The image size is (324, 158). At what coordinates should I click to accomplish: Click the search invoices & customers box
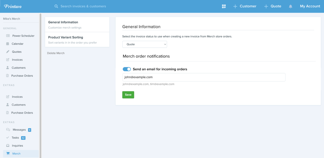(x=83, y=6)
